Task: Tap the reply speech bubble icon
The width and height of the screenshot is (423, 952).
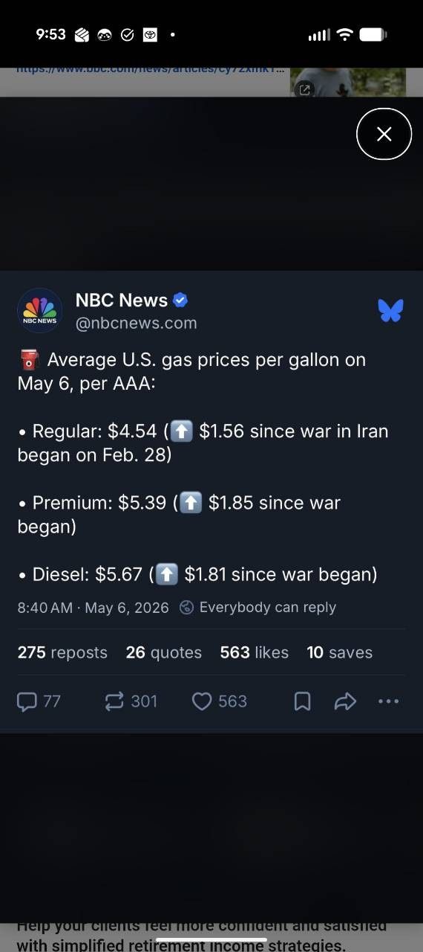Action: click(x=27, y=701)
